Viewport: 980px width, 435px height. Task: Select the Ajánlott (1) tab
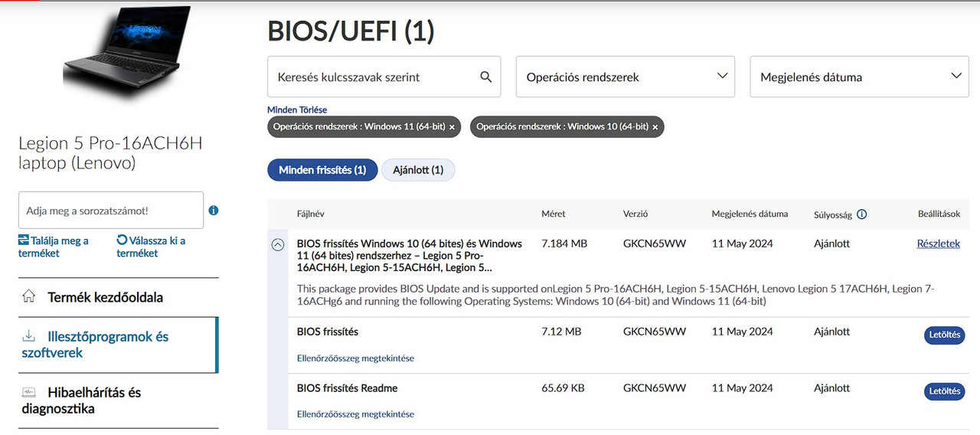click(x=418, y=170)
